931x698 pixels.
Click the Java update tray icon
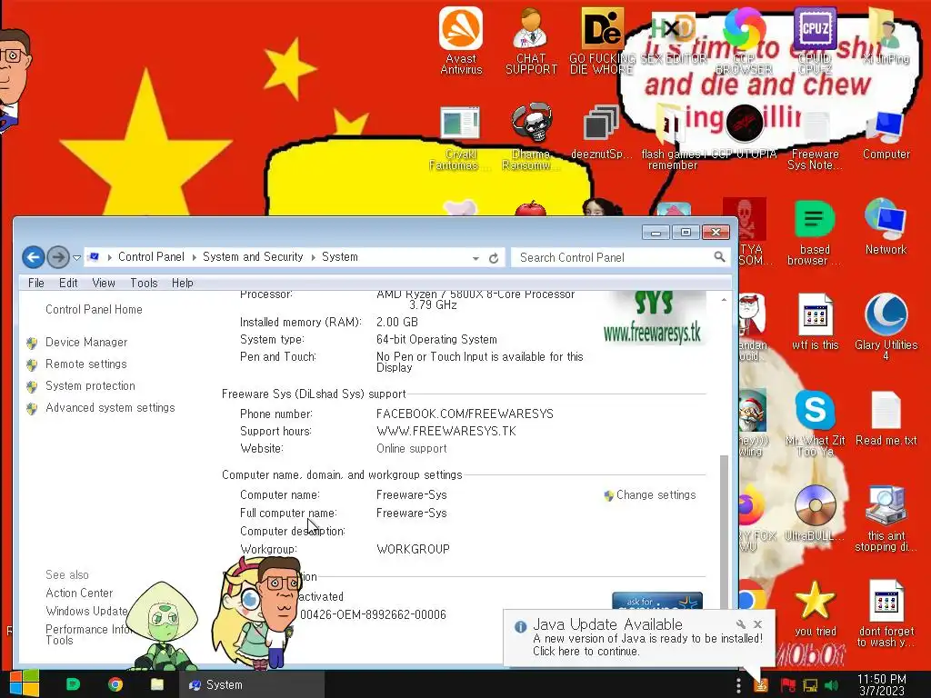coord(761,685)
